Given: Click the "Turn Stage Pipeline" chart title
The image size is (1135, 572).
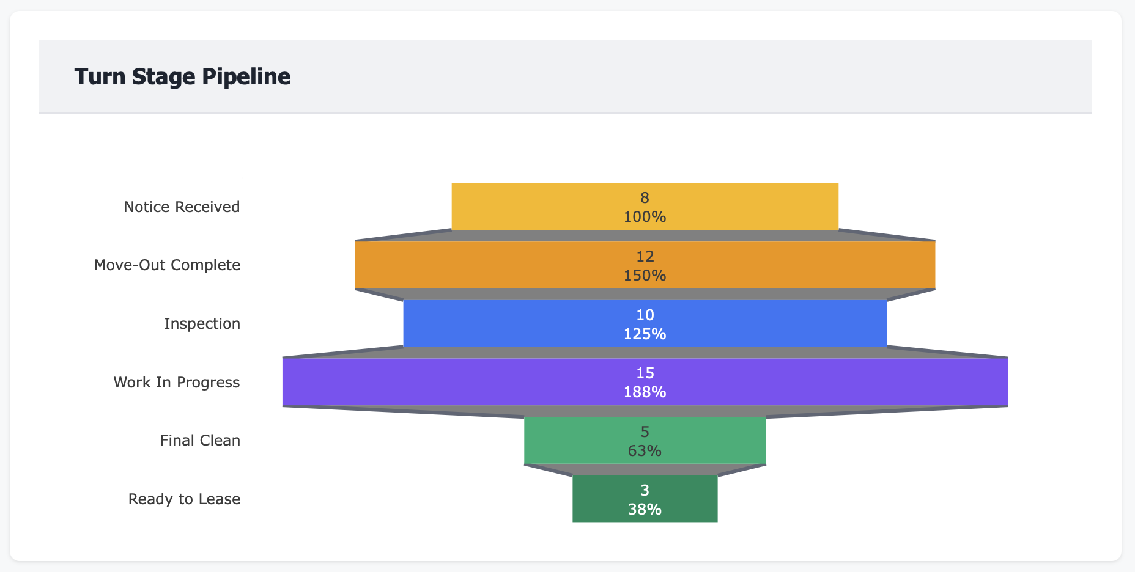Looking at the screenshot, I should (x=182, y=77).
